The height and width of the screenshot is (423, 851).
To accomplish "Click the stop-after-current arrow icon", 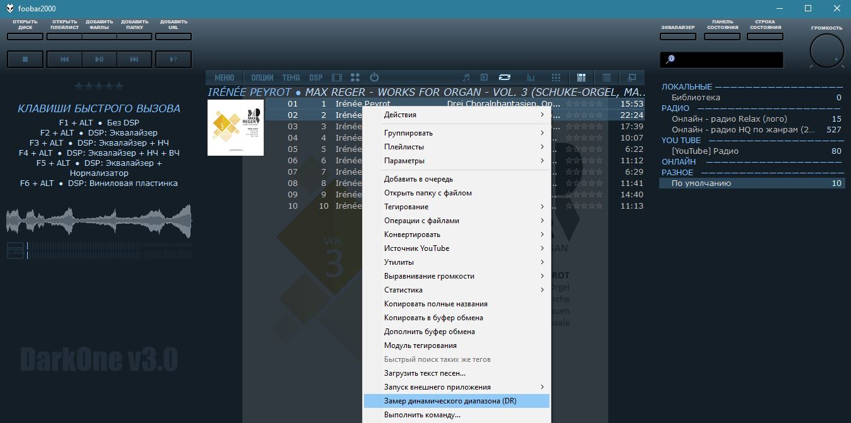I will (484, 78).
